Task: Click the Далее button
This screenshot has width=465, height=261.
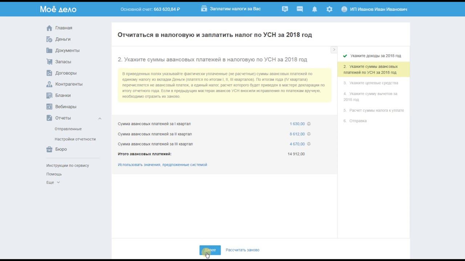Action: [210, 250]
